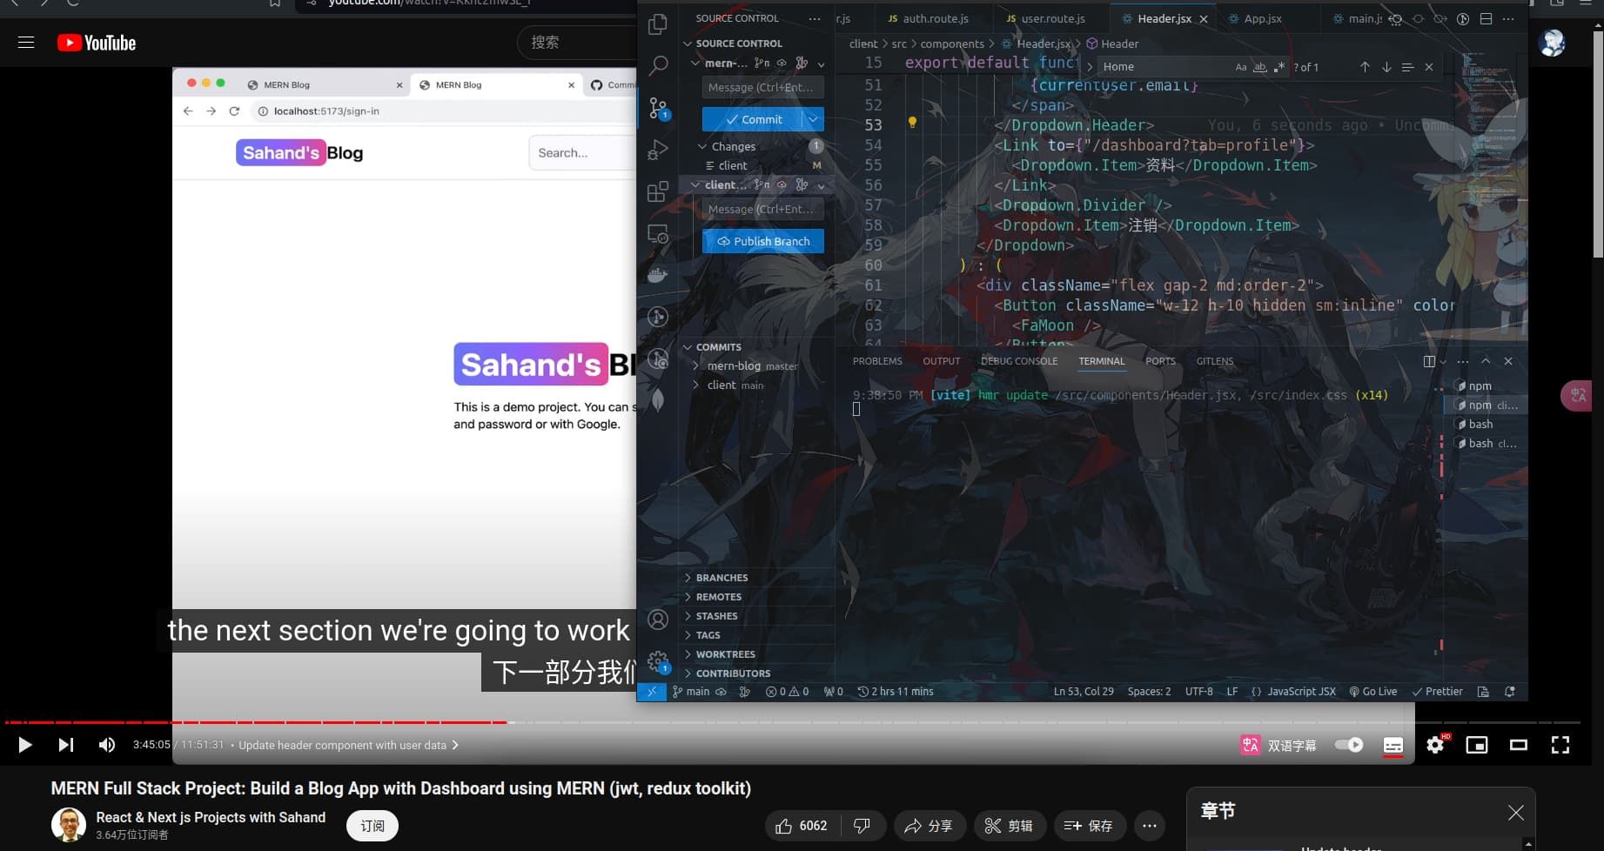The height and width of the screenshot is (851, 1604).
Task: Toggle Use Regular Expression in find widget
Action: [1279, 67]
